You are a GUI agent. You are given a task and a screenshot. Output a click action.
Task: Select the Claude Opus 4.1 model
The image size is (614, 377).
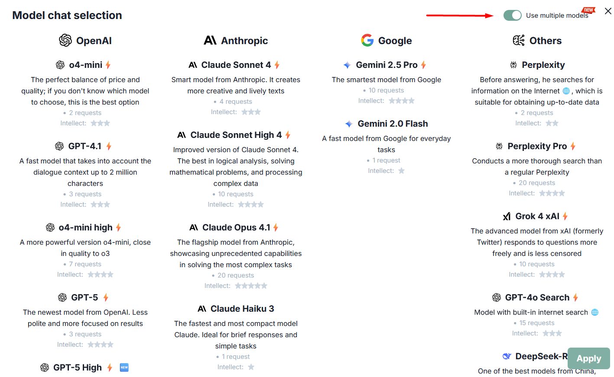236,227
